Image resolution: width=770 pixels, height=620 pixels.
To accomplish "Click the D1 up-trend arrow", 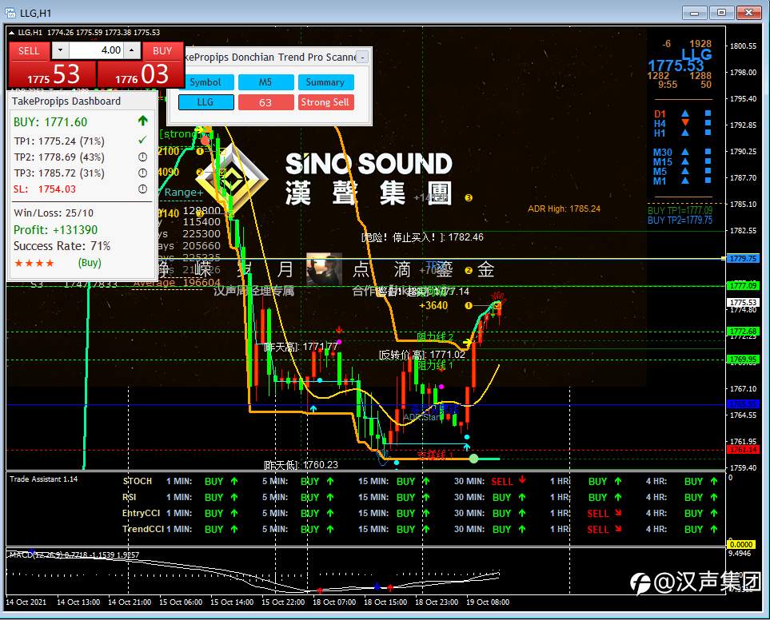I will click(685, 113).
